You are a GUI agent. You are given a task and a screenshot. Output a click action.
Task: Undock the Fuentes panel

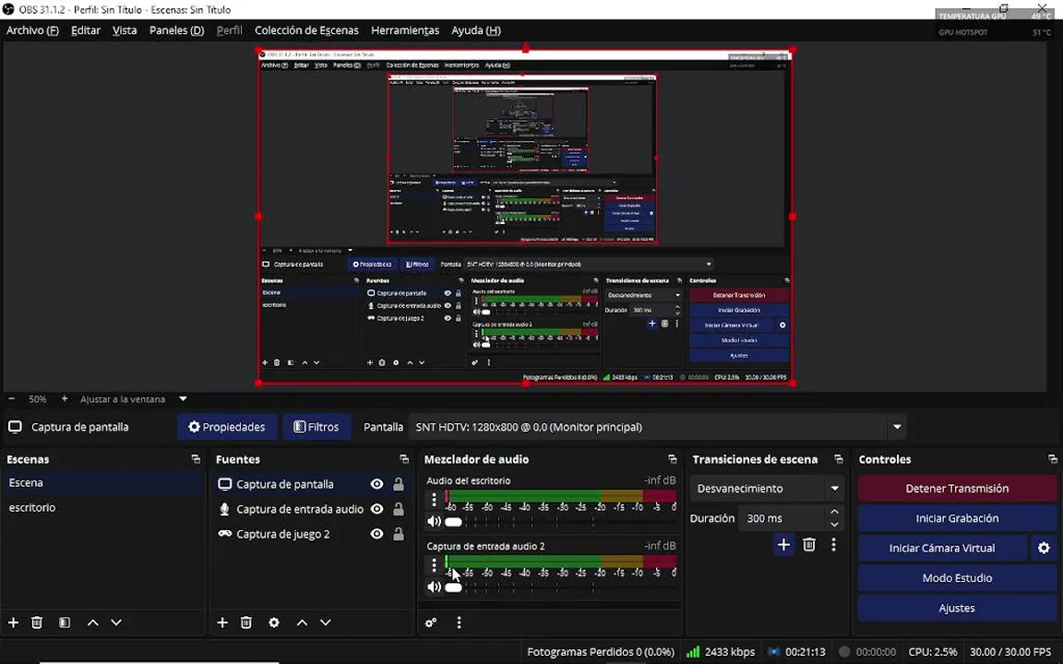pos(404,459)
